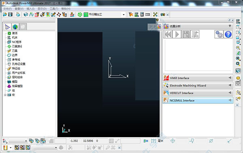Click the Y coordinate field 32.5896
Screen dimensions: 243x153
(x=88, y=141)
